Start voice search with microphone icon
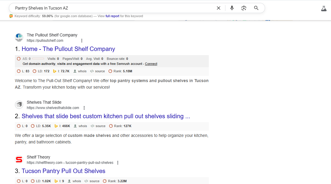 [232, 8]
